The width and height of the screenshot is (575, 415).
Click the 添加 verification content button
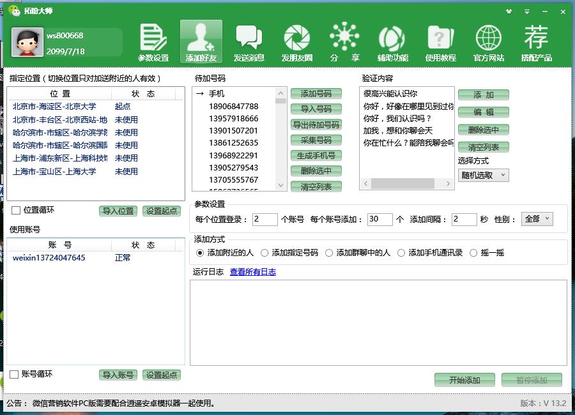coord(484,95)
